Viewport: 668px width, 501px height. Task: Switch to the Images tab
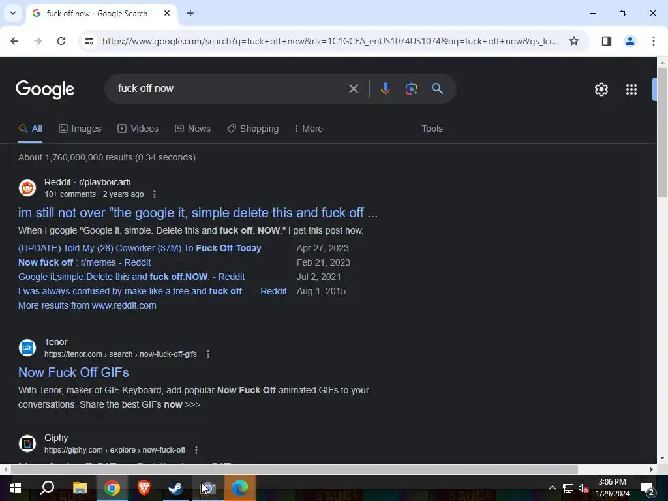(80, 129)
